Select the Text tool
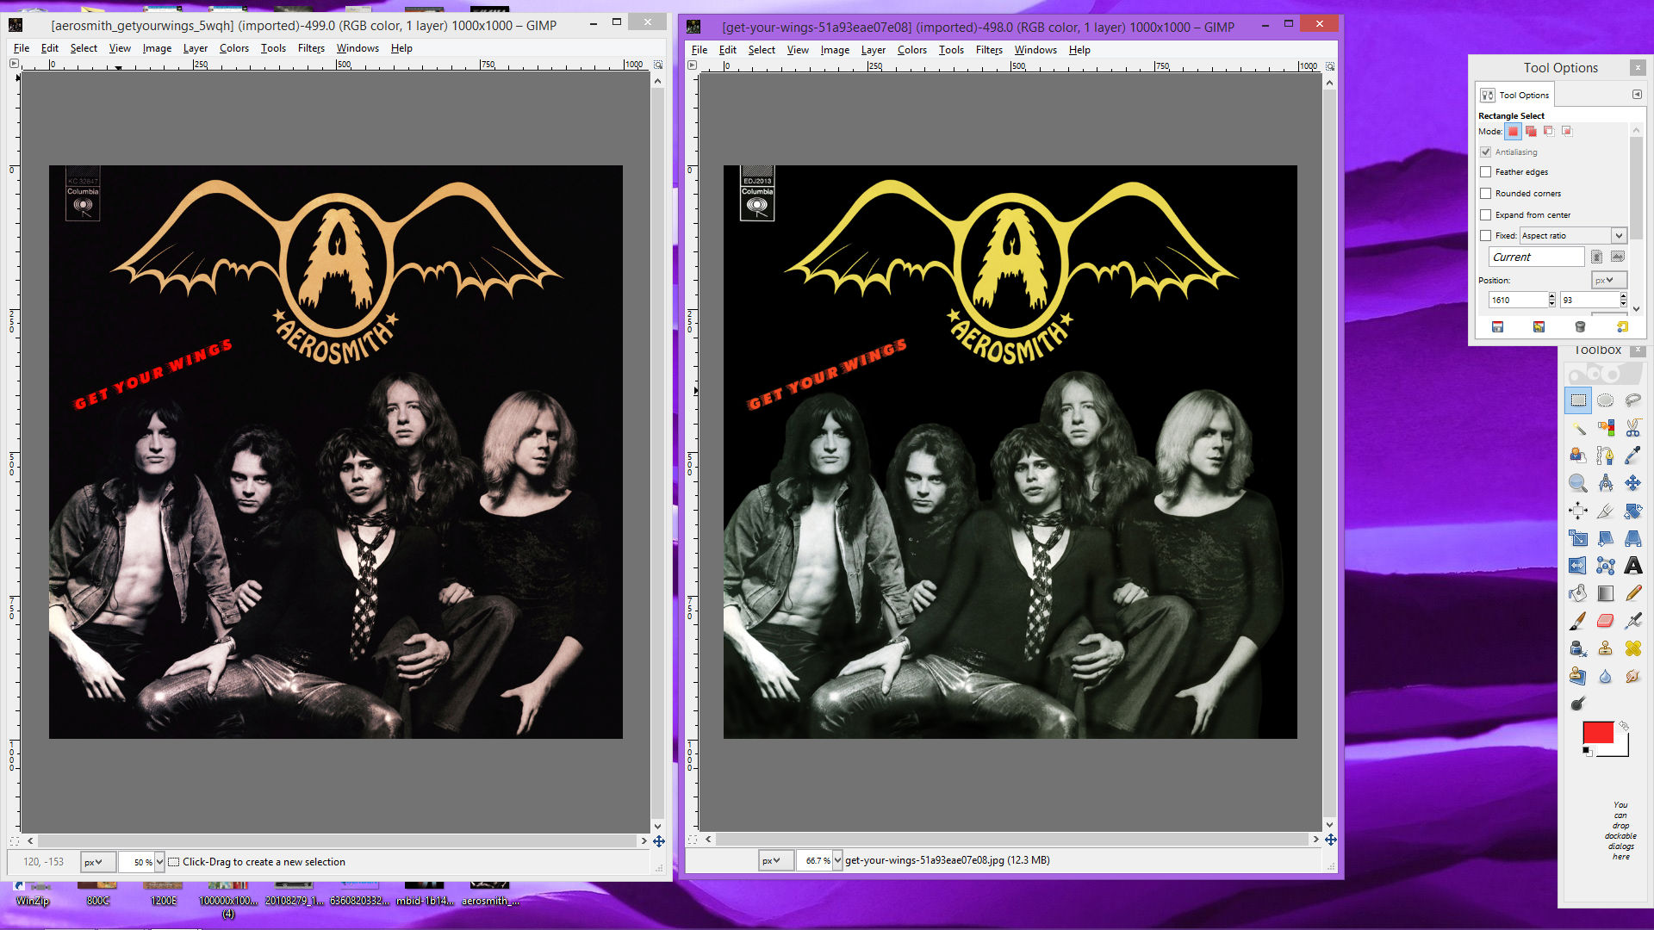 (x=1632, y=566)
